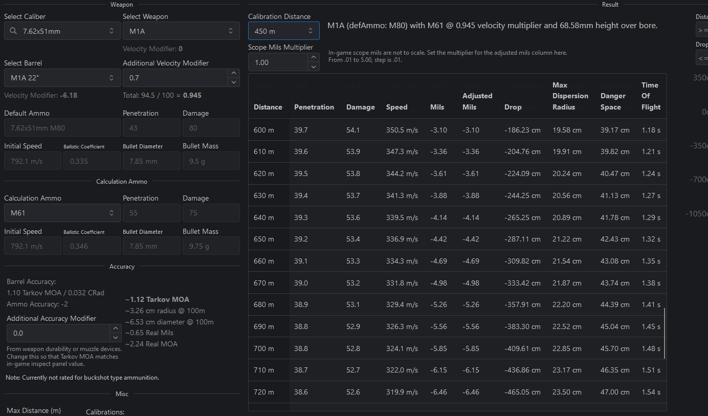This screenshot has width=708, height=416.
Task: Click the calculation ammo Bullet Mass 9.75 g field
Action: [211, 246]
